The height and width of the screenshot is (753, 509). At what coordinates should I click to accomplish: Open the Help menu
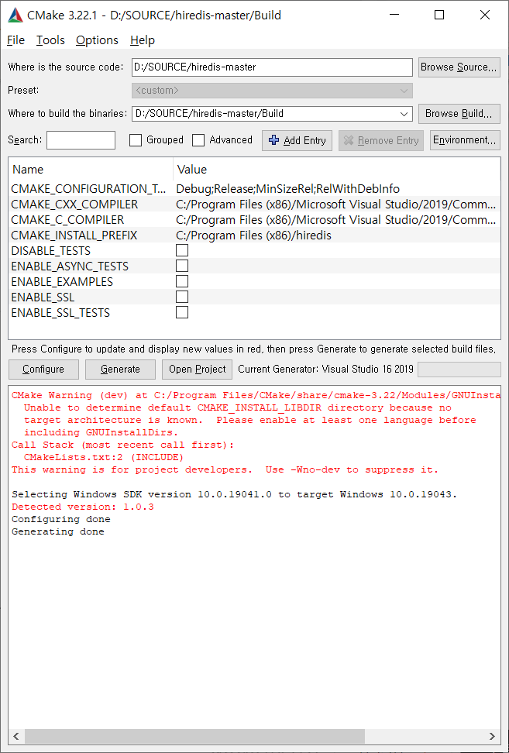pos(142,40)
